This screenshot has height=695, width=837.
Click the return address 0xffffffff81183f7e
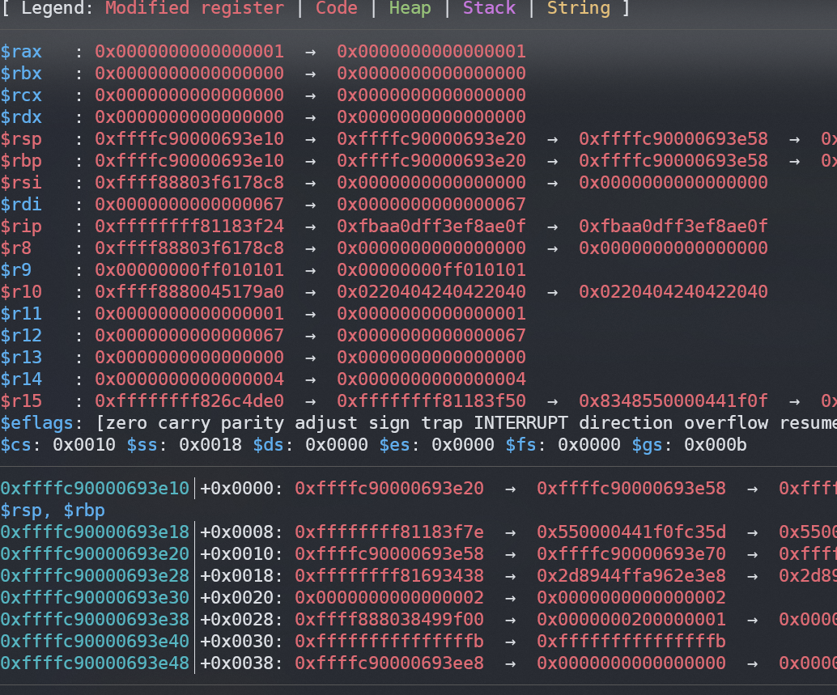pos(389,532)
